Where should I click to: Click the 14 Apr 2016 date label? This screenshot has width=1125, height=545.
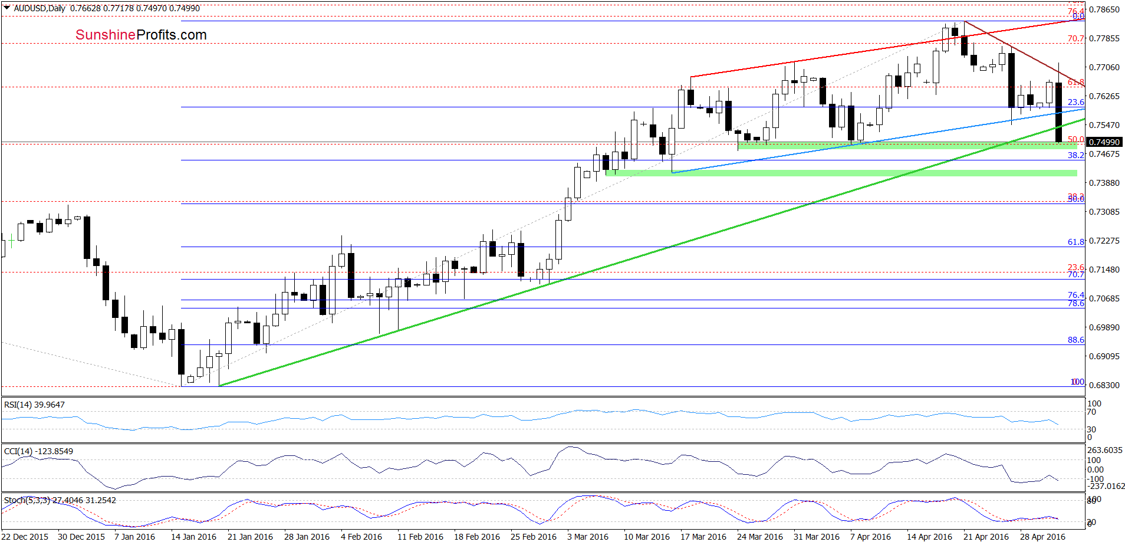(929, 537)
